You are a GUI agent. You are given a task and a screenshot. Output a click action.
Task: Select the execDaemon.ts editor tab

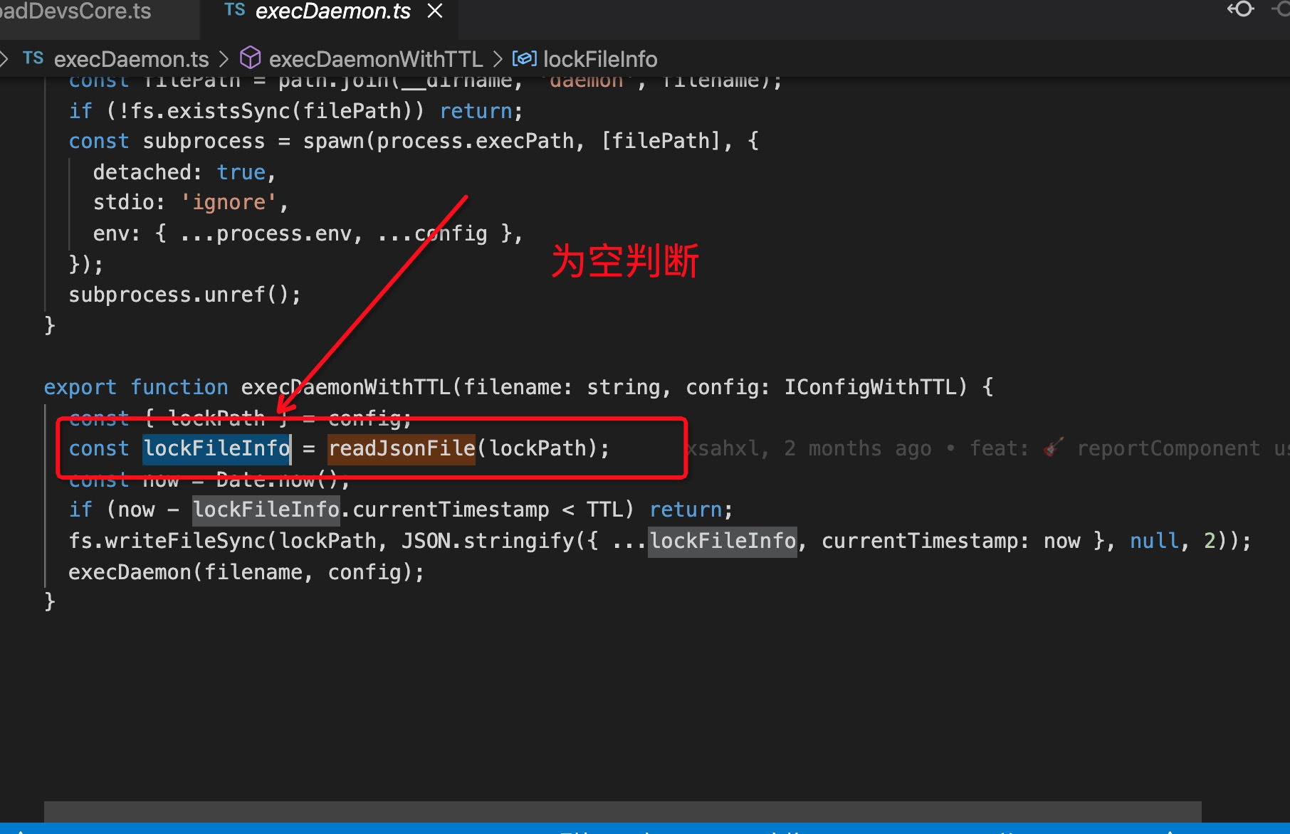[331, 11]
